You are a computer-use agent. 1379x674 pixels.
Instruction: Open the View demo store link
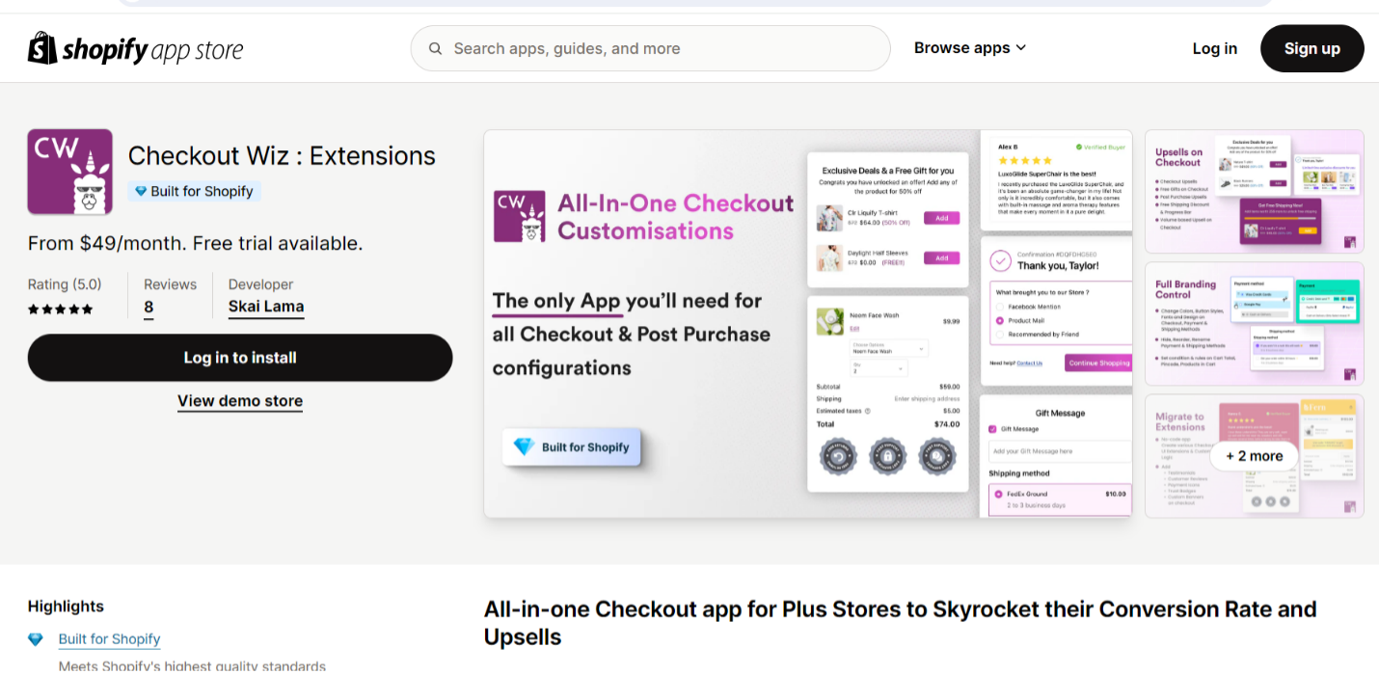point(240,401)
